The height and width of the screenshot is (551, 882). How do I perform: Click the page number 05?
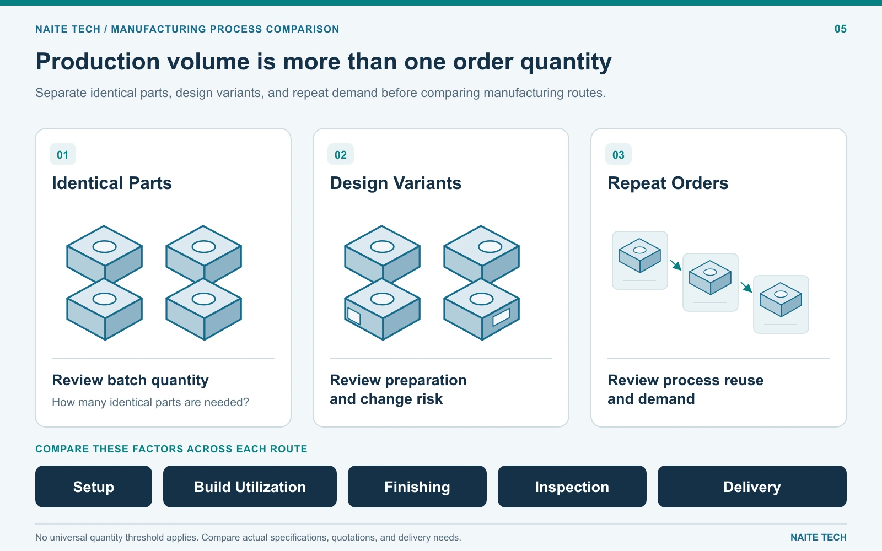[x=841, y=29]
